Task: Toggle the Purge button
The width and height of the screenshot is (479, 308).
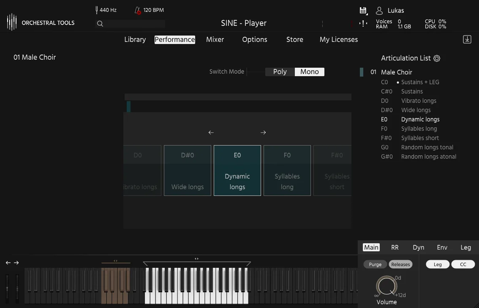Action: tap(375, 264)
